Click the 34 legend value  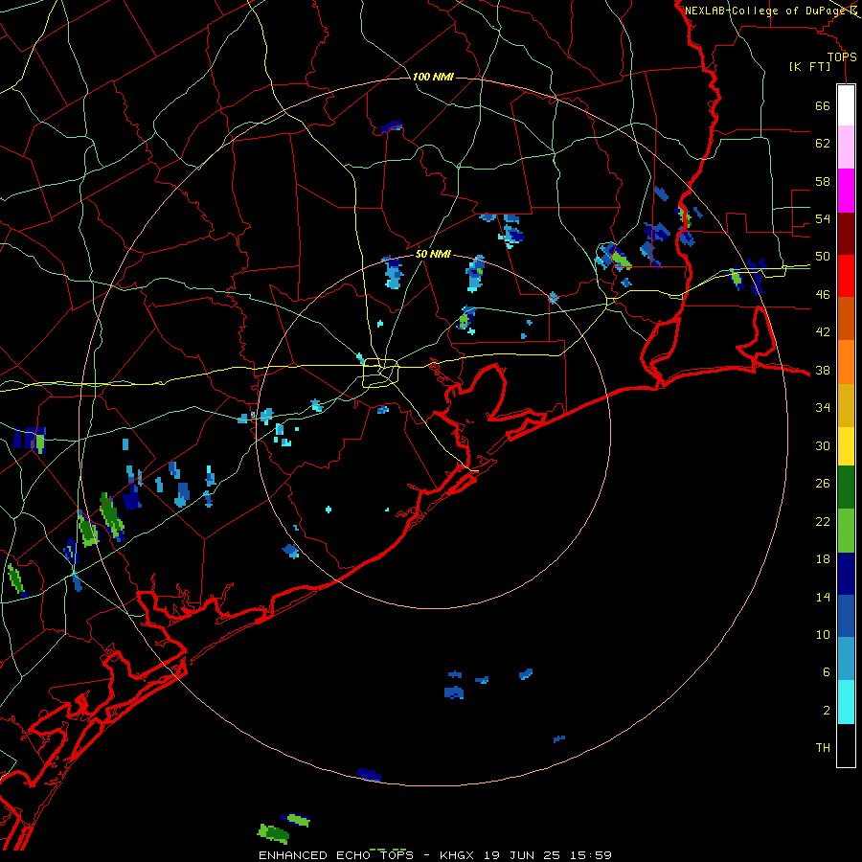coord(823,408)
